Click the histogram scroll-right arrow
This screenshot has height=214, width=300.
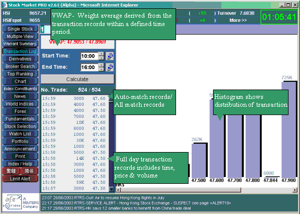pos(295,190)
